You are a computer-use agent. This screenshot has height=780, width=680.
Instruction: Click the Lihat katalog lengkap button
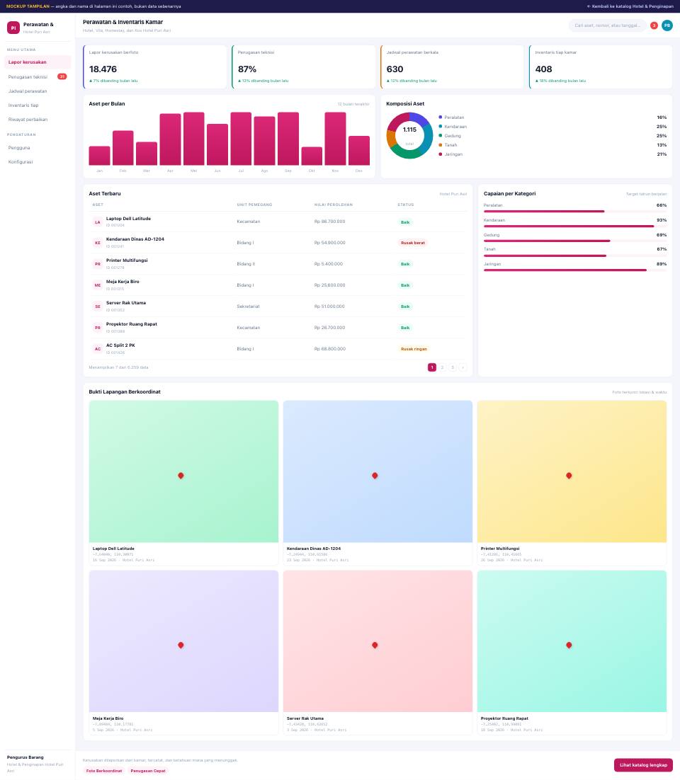coord(643,765)
